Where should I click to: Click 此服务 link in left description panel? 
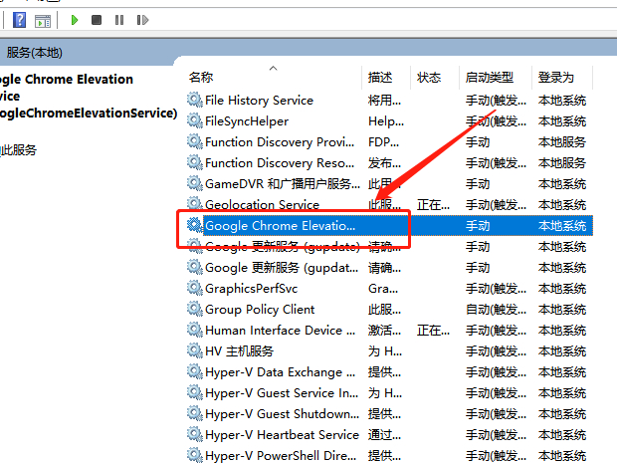click(20, 149)
